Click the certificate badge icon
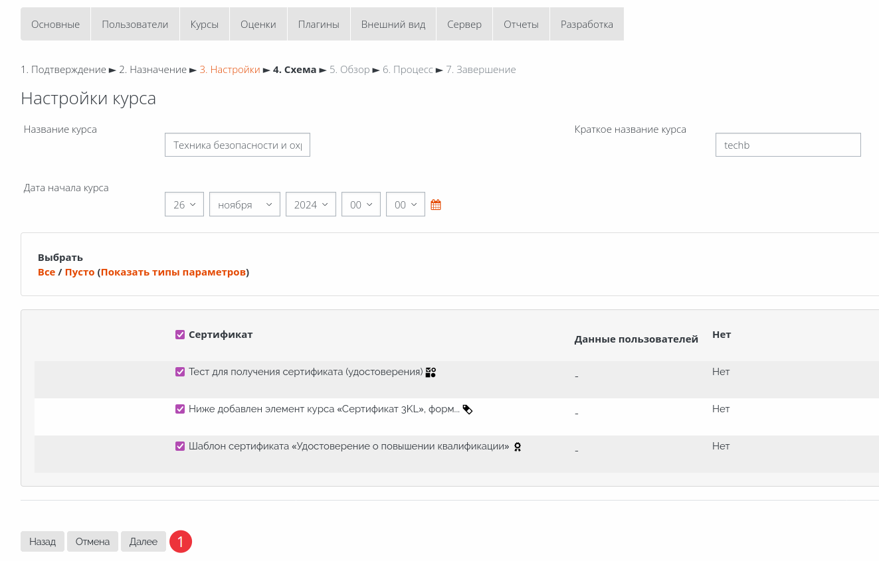The image size is (879, 561). point(517,447)
